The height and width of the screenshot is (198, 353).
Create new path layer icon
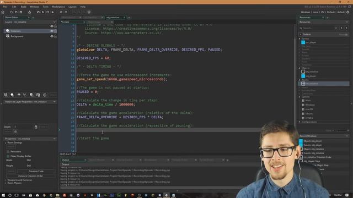tap(25, 95)
